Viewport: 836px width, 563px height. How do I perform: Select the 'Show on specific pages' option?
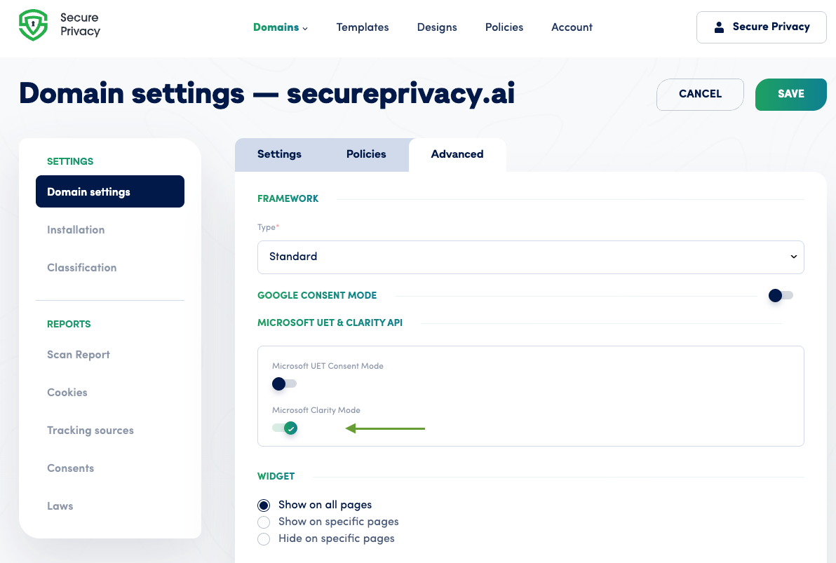[264, 522]
